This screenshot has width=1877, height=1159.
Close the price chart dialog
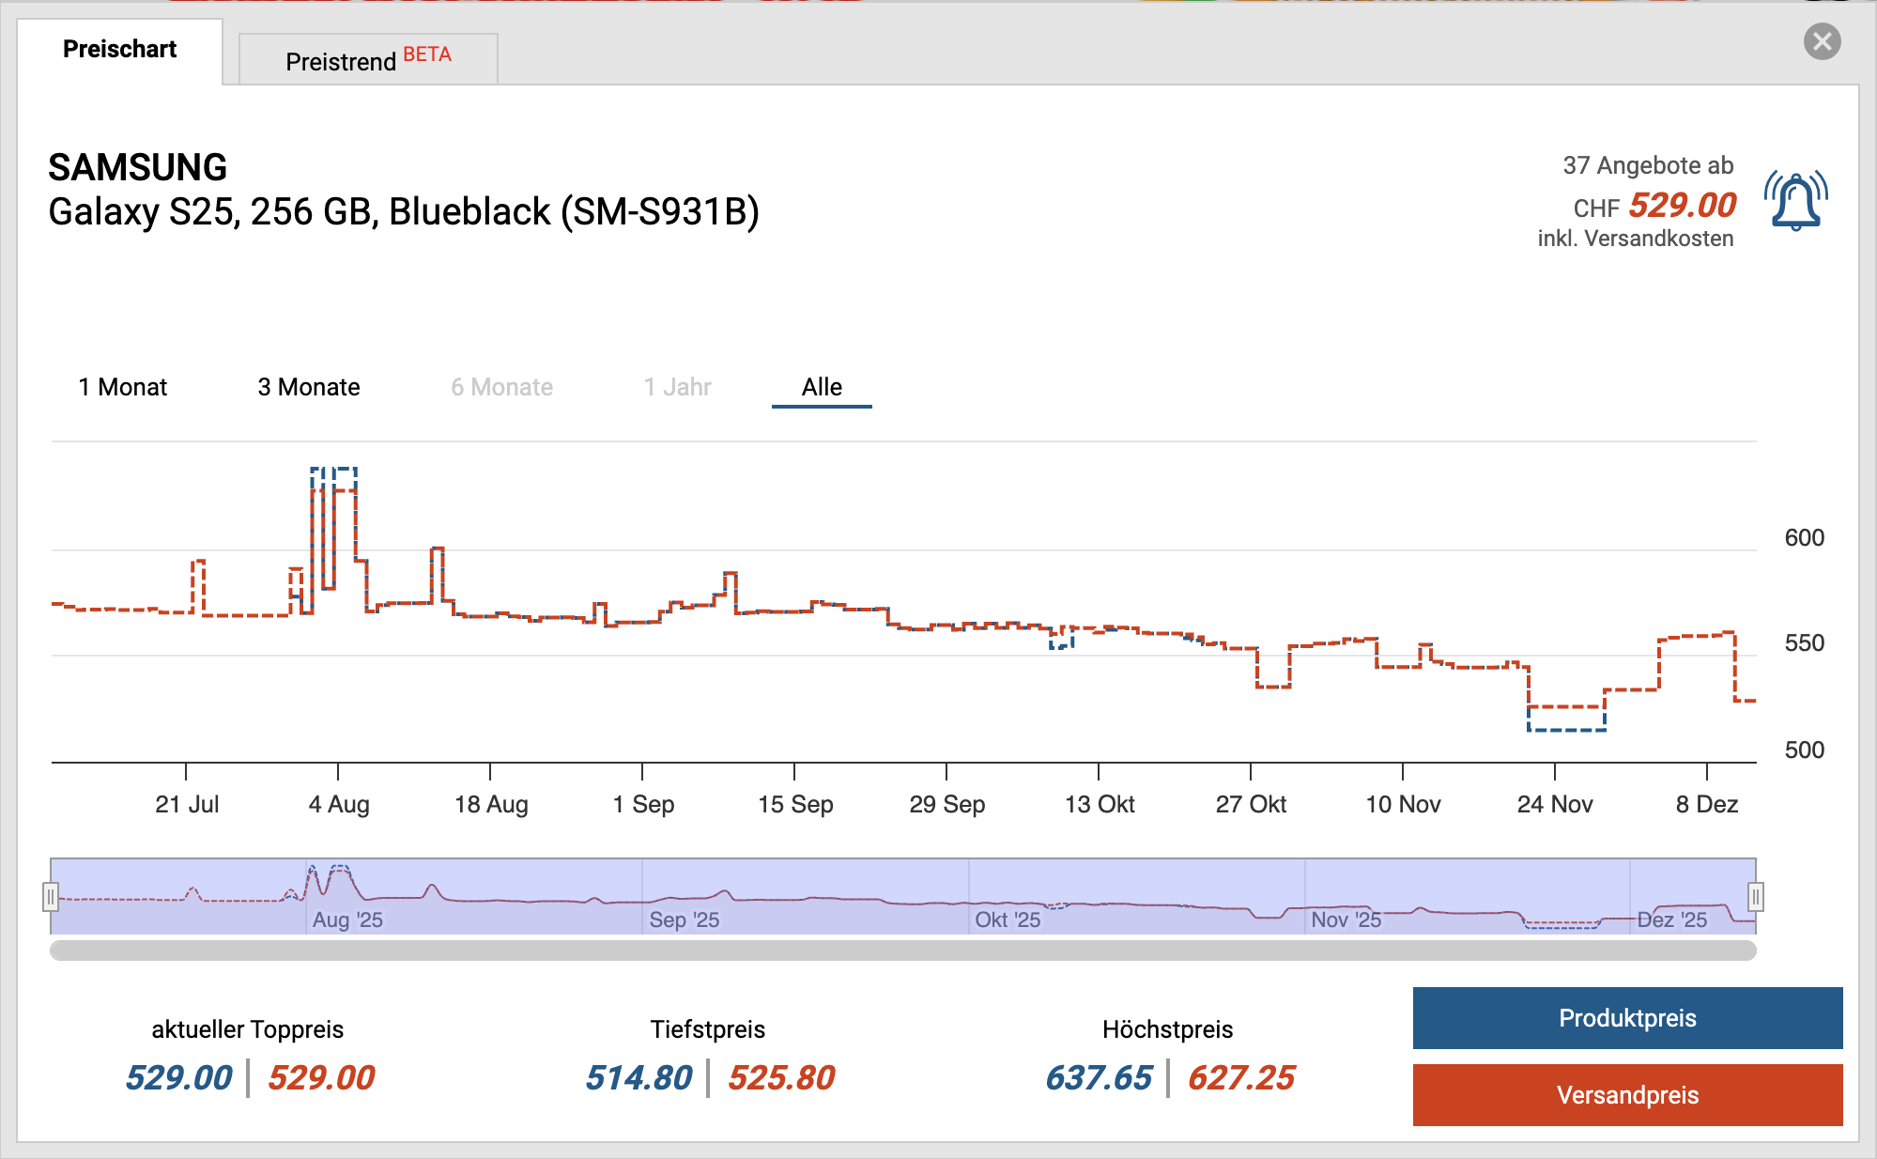tap(1822, 41)
